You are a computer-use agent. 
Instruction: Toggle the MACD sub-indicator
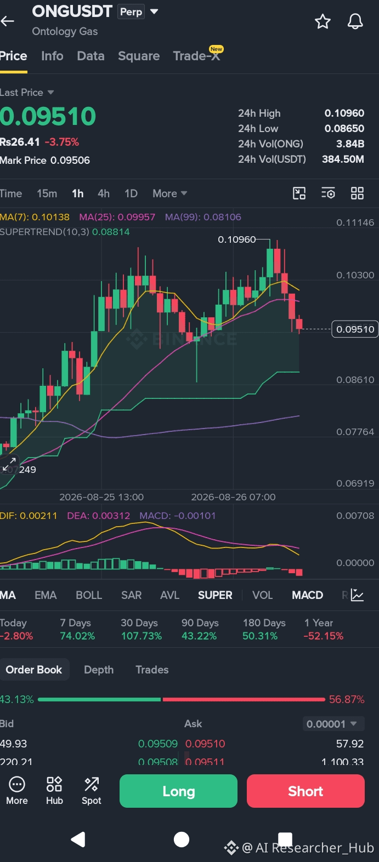(307, 595)
